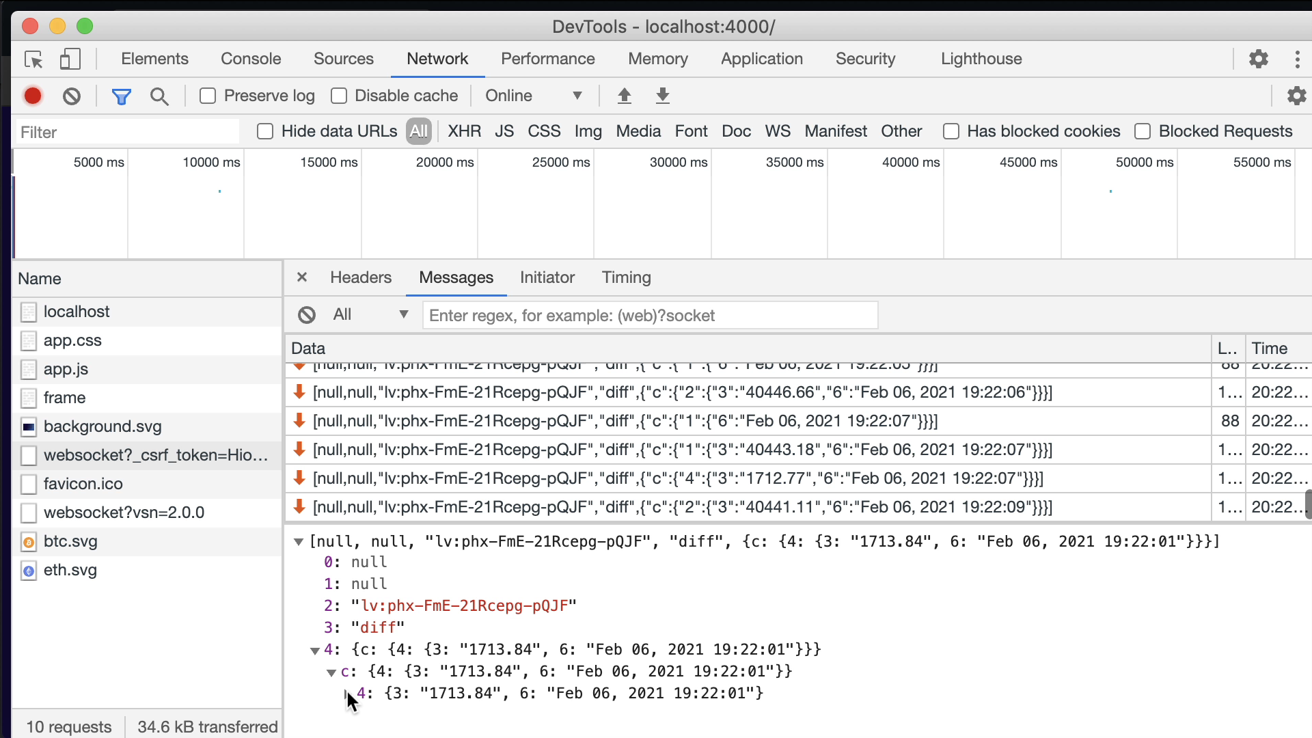
Task: Switch to the Headers tab
Action: [x=359, y=277]
